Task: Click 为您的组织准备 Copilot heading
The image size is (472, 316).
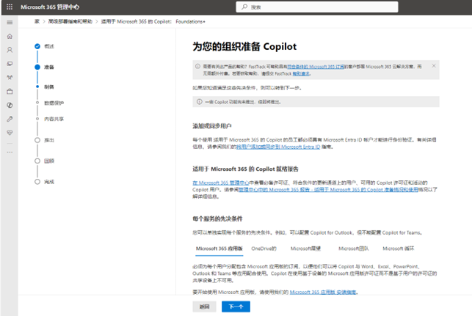Action: coord(244,47)
